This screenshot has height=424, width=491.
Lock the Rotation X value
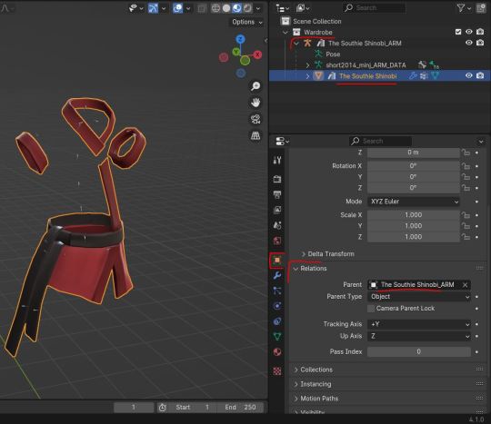(x=466, y=166)
